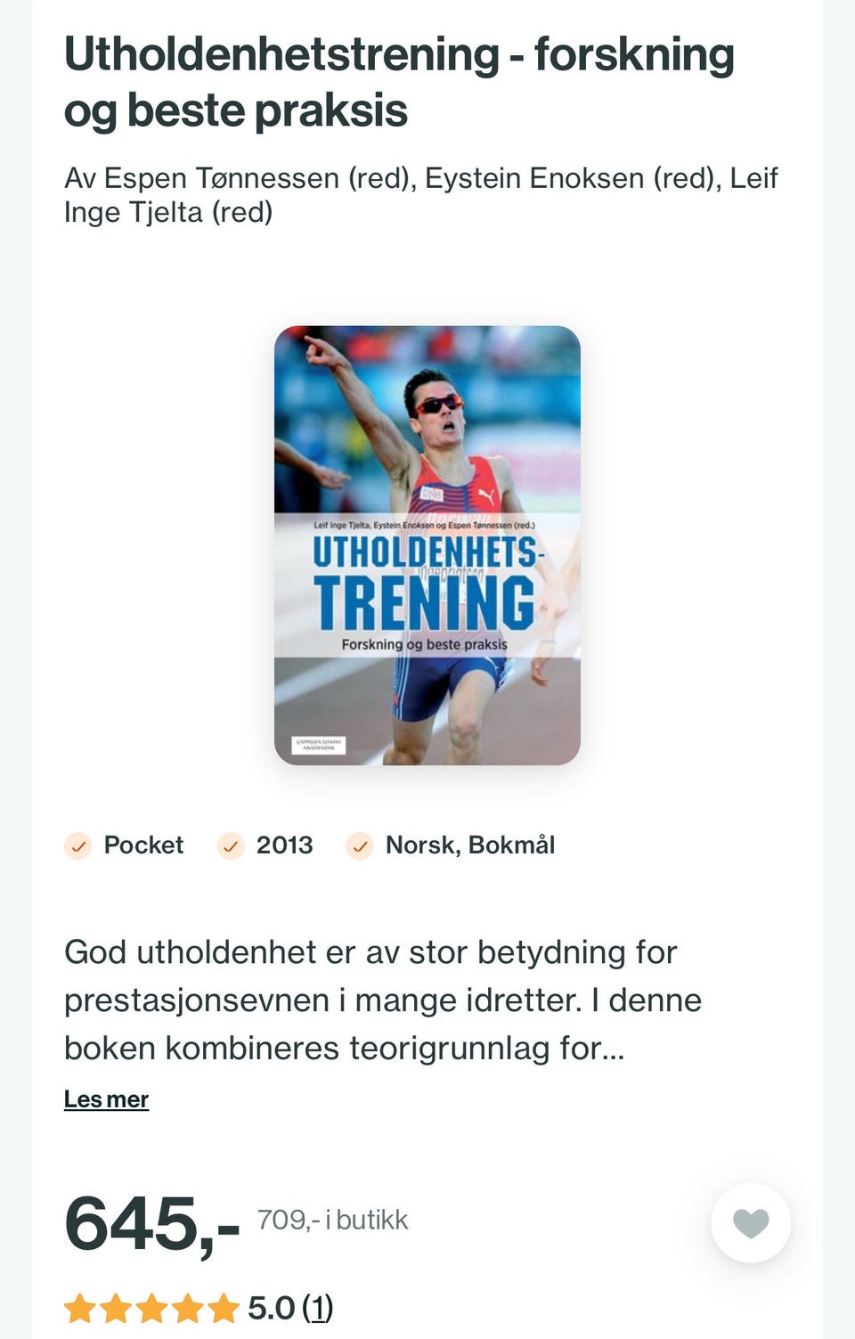This screenshot has width=855, height=1339.
Task: Click the 645,- price
Action: point(152,1225)
